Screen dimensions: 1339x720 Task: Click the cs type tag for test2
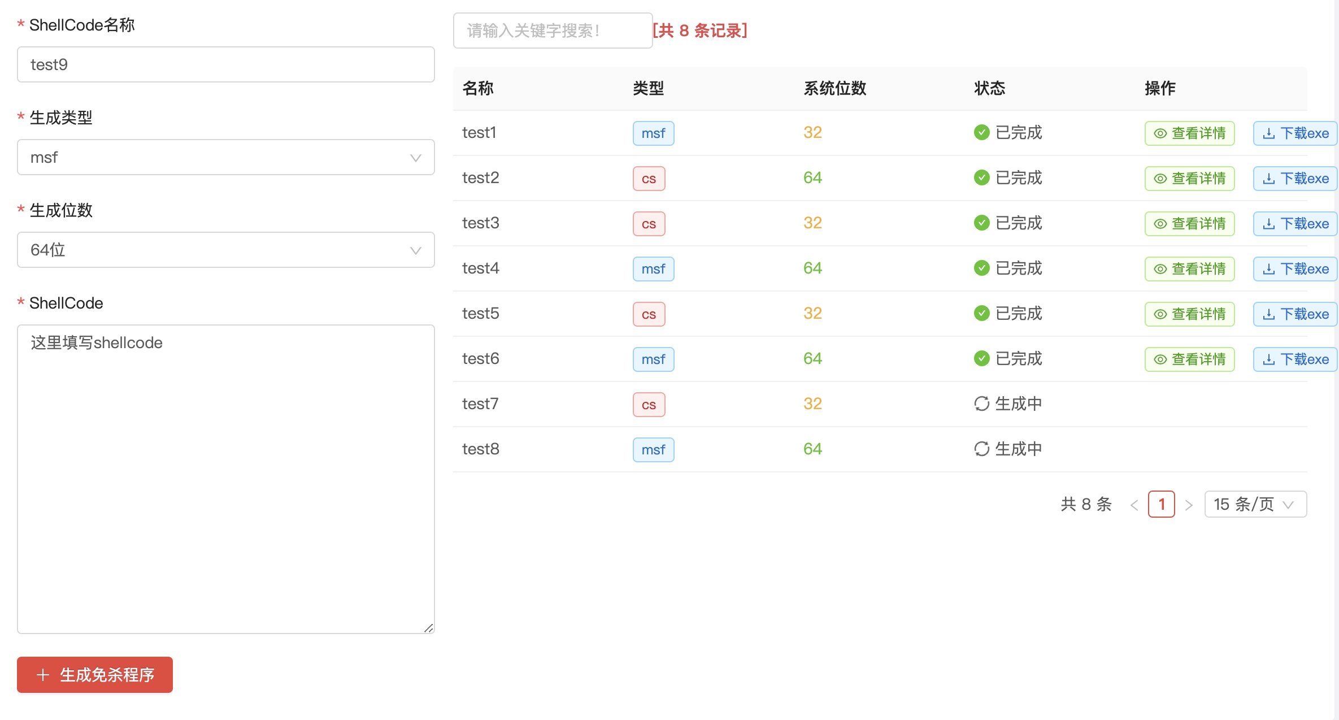[x=649, y=179]
